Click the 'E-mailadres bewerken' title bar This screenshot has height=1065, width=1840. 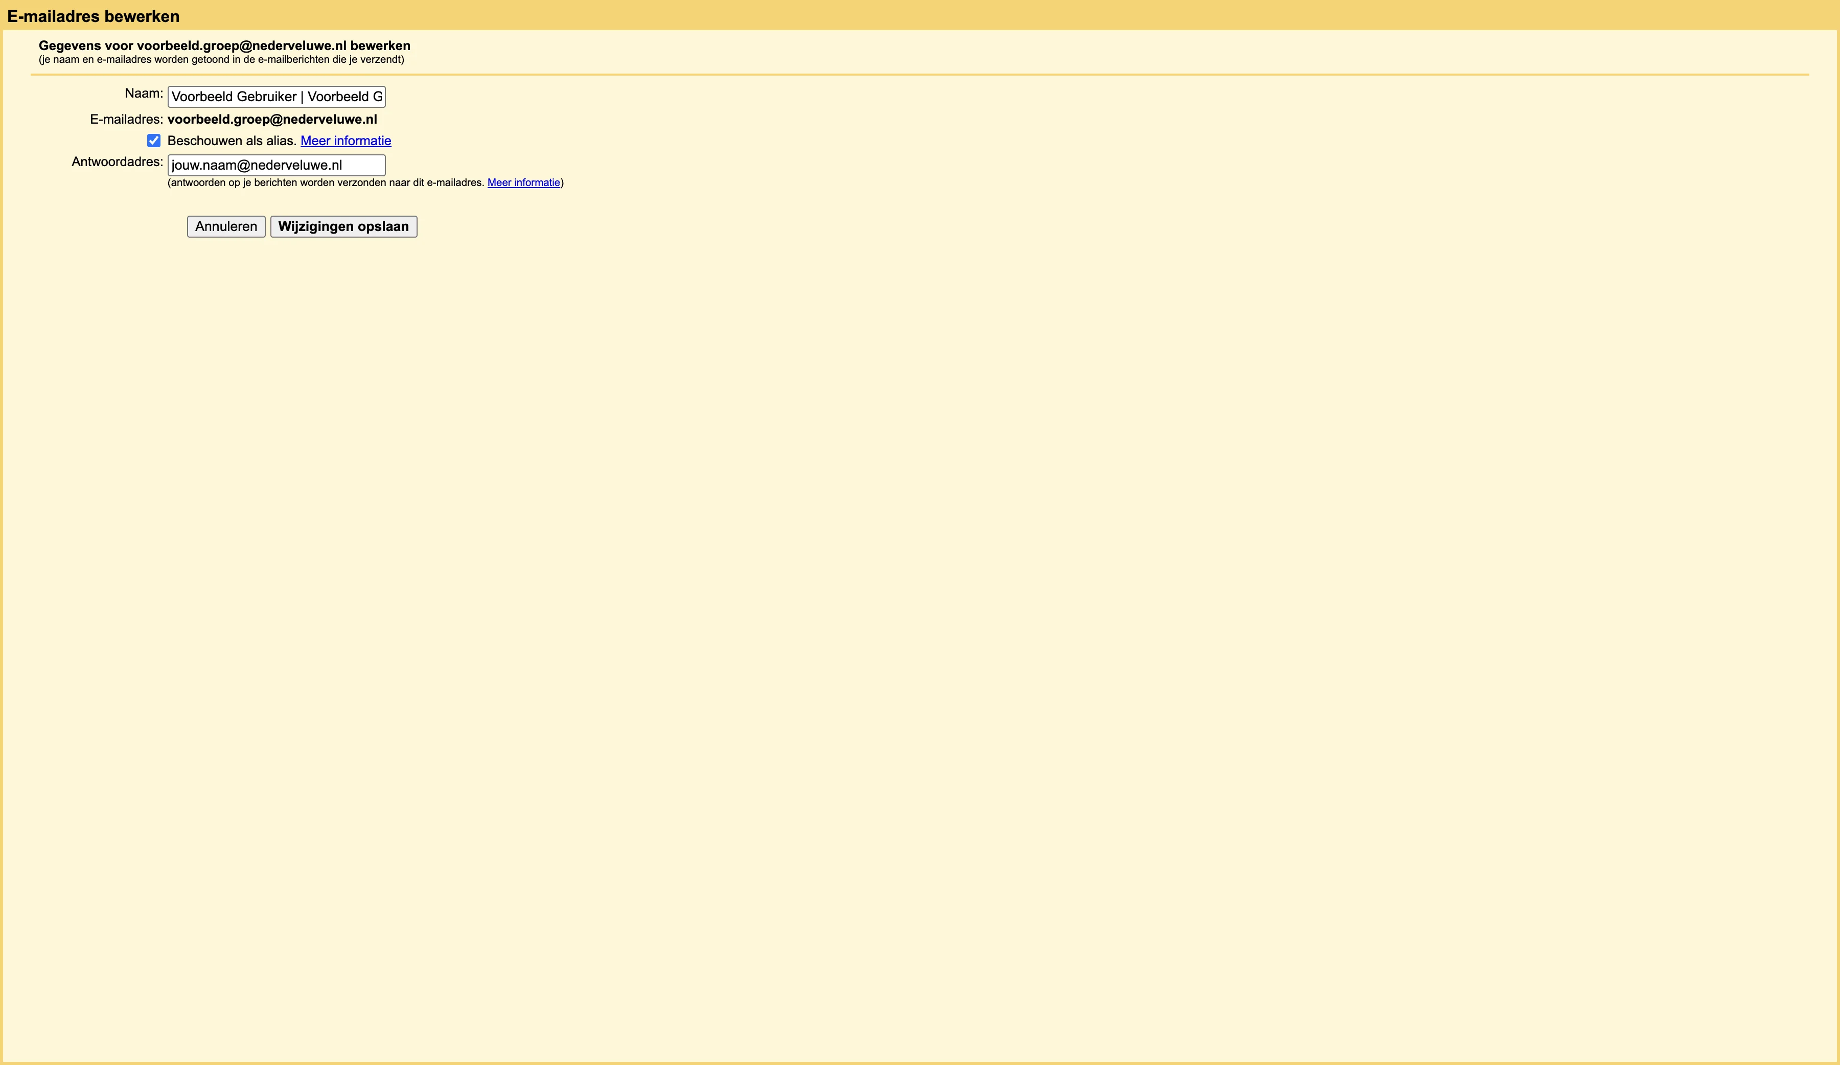[x=93, y=15]
